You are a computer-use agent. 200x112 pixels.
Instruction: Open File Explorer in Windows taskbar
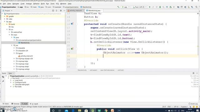coord(80,110)
